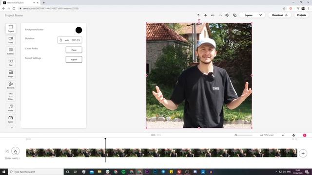Image resolution: width=312 pixels, height=175 pixels.
Task: Open File Explorer in taskbar
Action: point(99,172)
